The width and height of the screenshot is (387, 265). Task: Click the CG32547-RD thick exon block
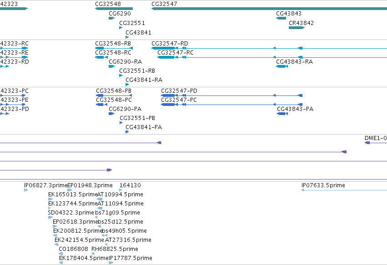coord(163,48)
